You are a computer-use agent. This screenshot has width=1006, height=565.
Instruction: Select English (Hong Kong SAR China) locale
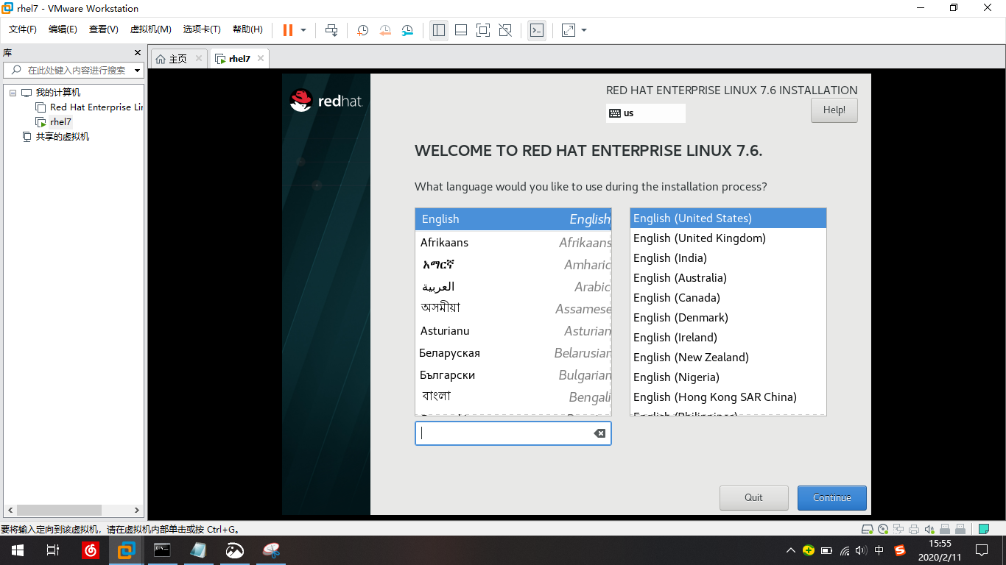pos(728,397)
